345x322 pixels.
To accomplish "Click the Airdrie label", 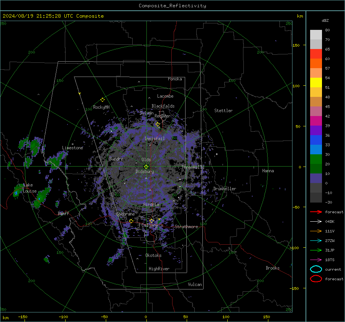I will 151,204.
